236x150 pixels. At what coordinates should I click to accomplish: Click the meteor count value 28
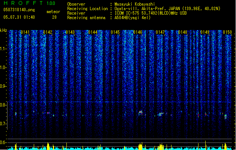pos(54,17)
